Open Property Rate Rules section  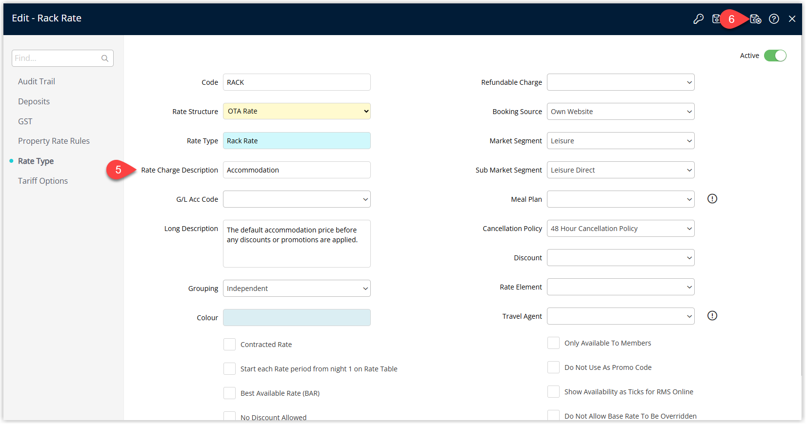coord(54,141)
